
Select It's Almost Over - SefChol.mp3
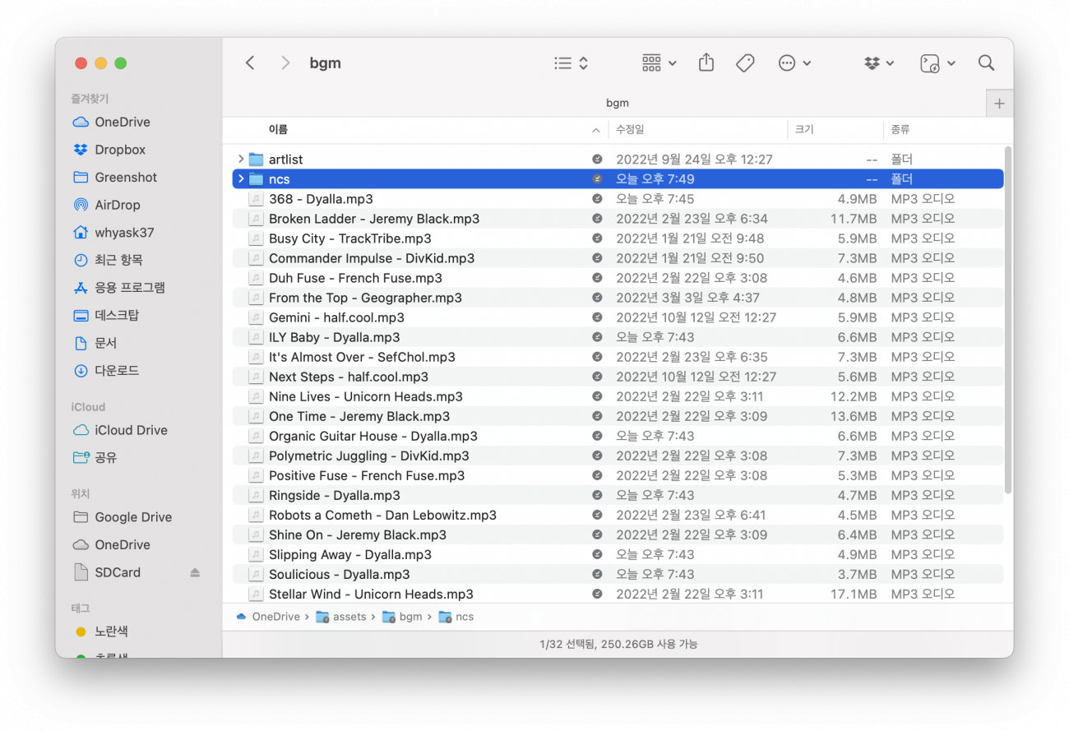pyautogui.click(x=618, y=357)
